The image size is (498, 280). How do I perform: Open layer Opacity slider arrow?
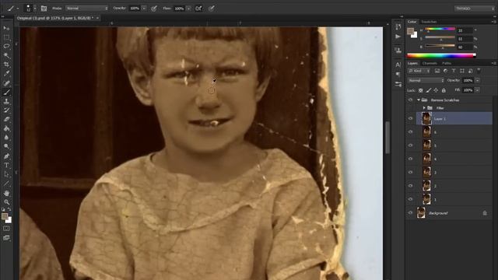[477, 81]
